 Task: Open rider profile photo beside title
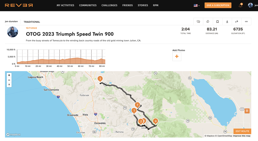[x=12, y=32]
